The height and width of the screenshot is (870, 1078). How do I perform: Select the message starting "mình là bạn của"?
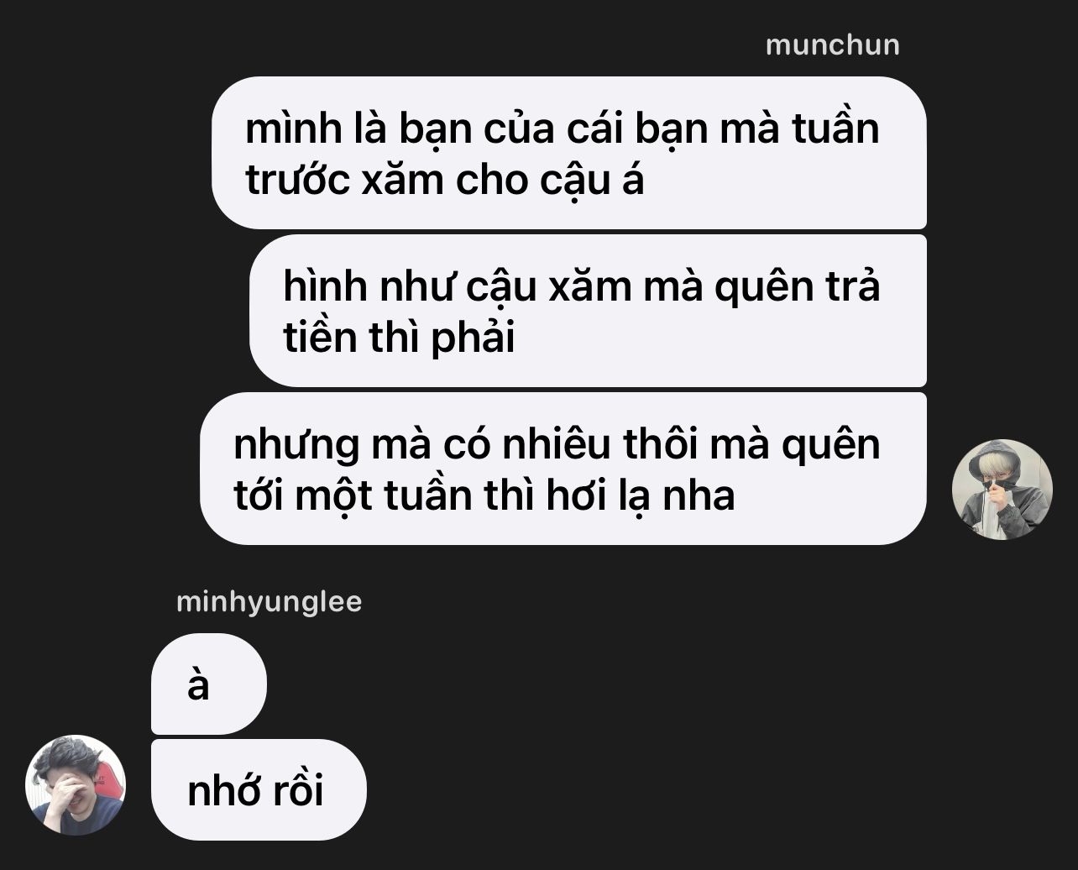pyautogui.click(x=568, y=153)
